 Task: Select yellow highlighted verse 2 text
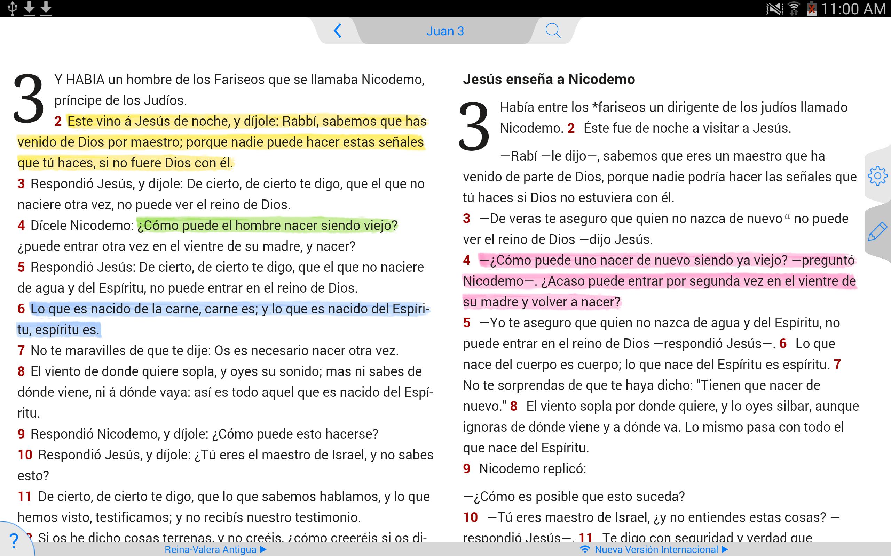[222, 142]
